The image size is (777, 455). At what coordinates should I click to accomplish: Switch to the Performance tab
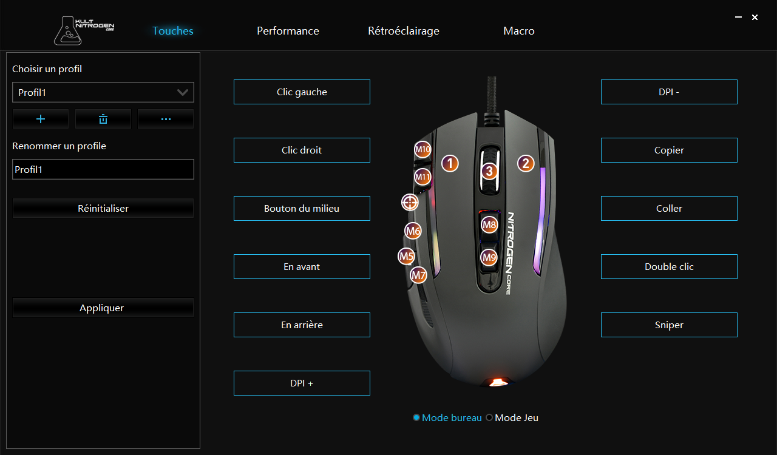(x=288, y=31)
